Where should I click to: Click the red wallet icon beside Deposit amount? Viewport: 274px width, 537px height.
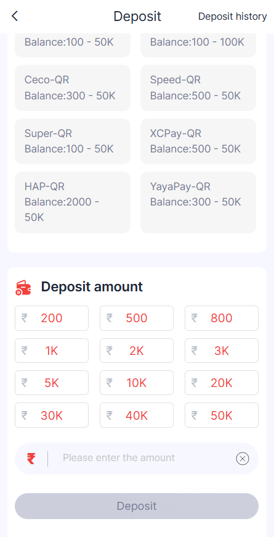23,288
